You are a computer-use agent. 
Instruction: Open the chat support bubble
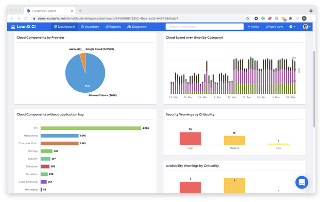[x=301, y=182]
